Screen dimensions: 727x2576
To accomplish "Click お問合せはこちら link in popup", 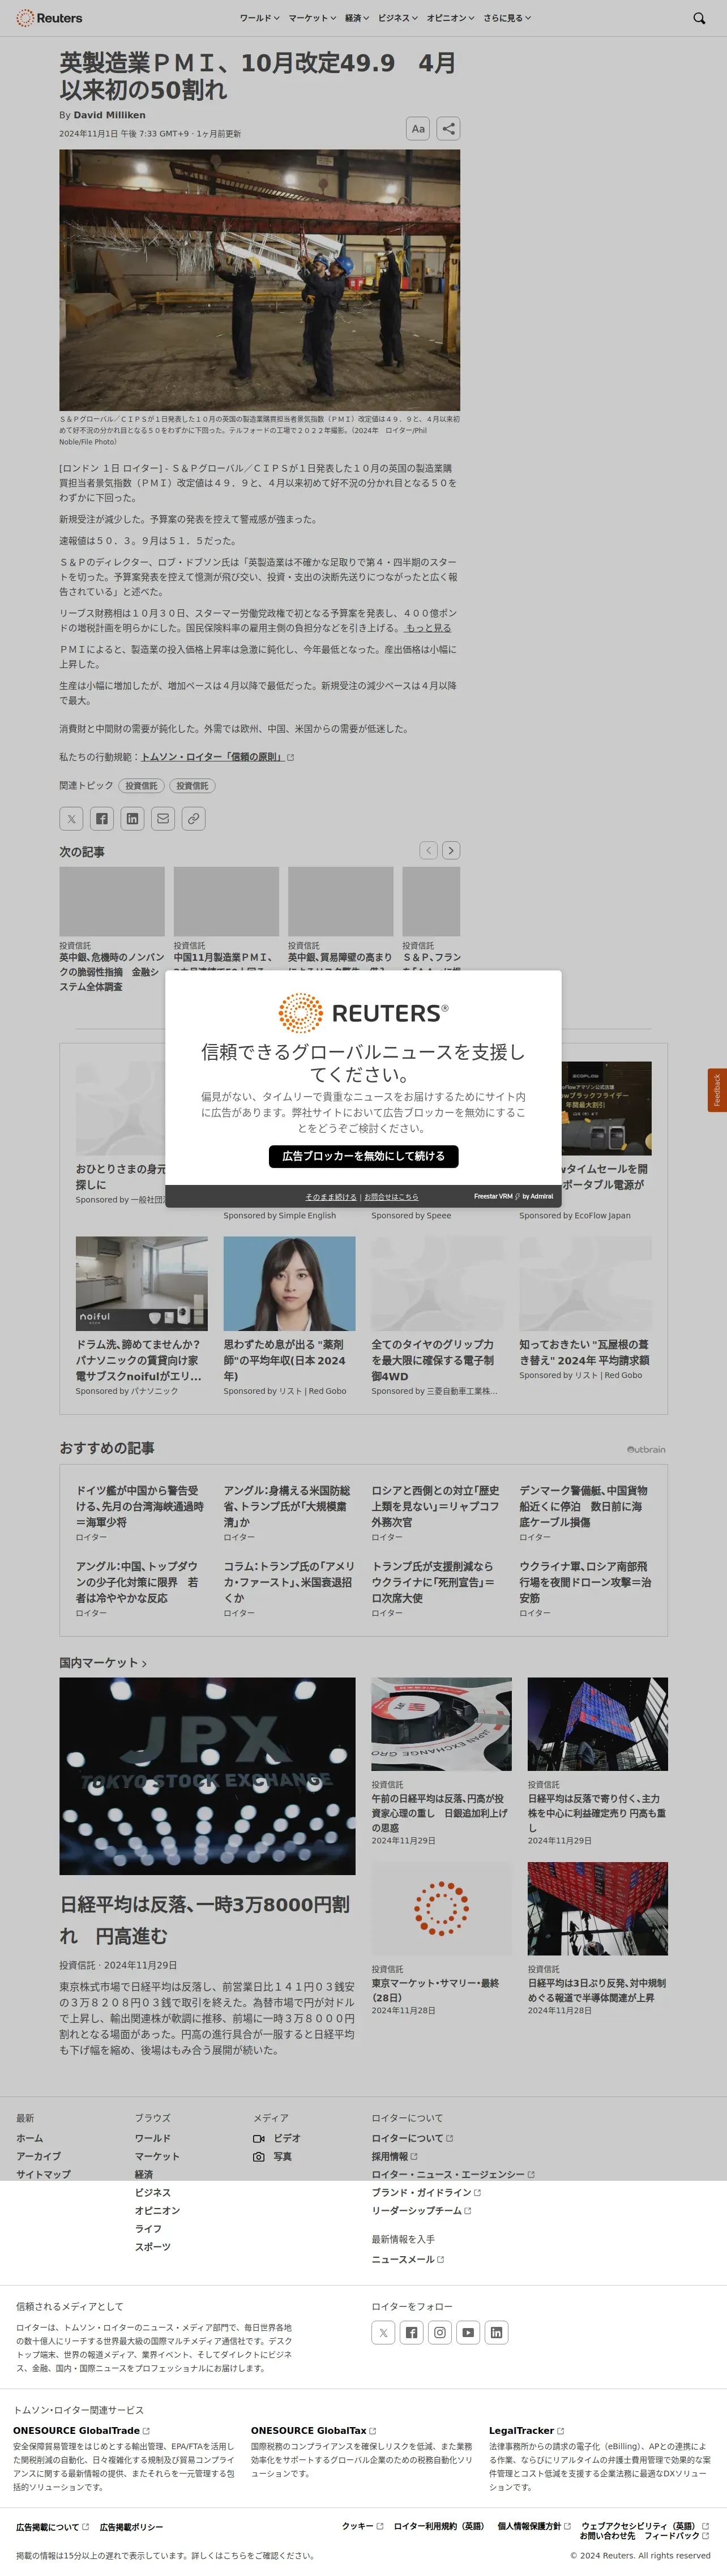I will point(391,1197).
